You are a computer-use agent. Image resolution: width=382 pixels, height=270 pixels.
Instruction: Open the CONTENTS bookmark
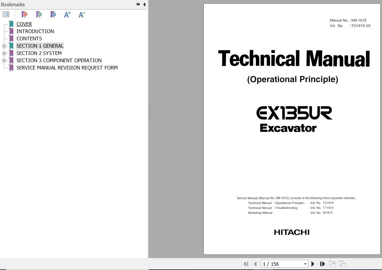pyautogui.click(x=29, y=39)
